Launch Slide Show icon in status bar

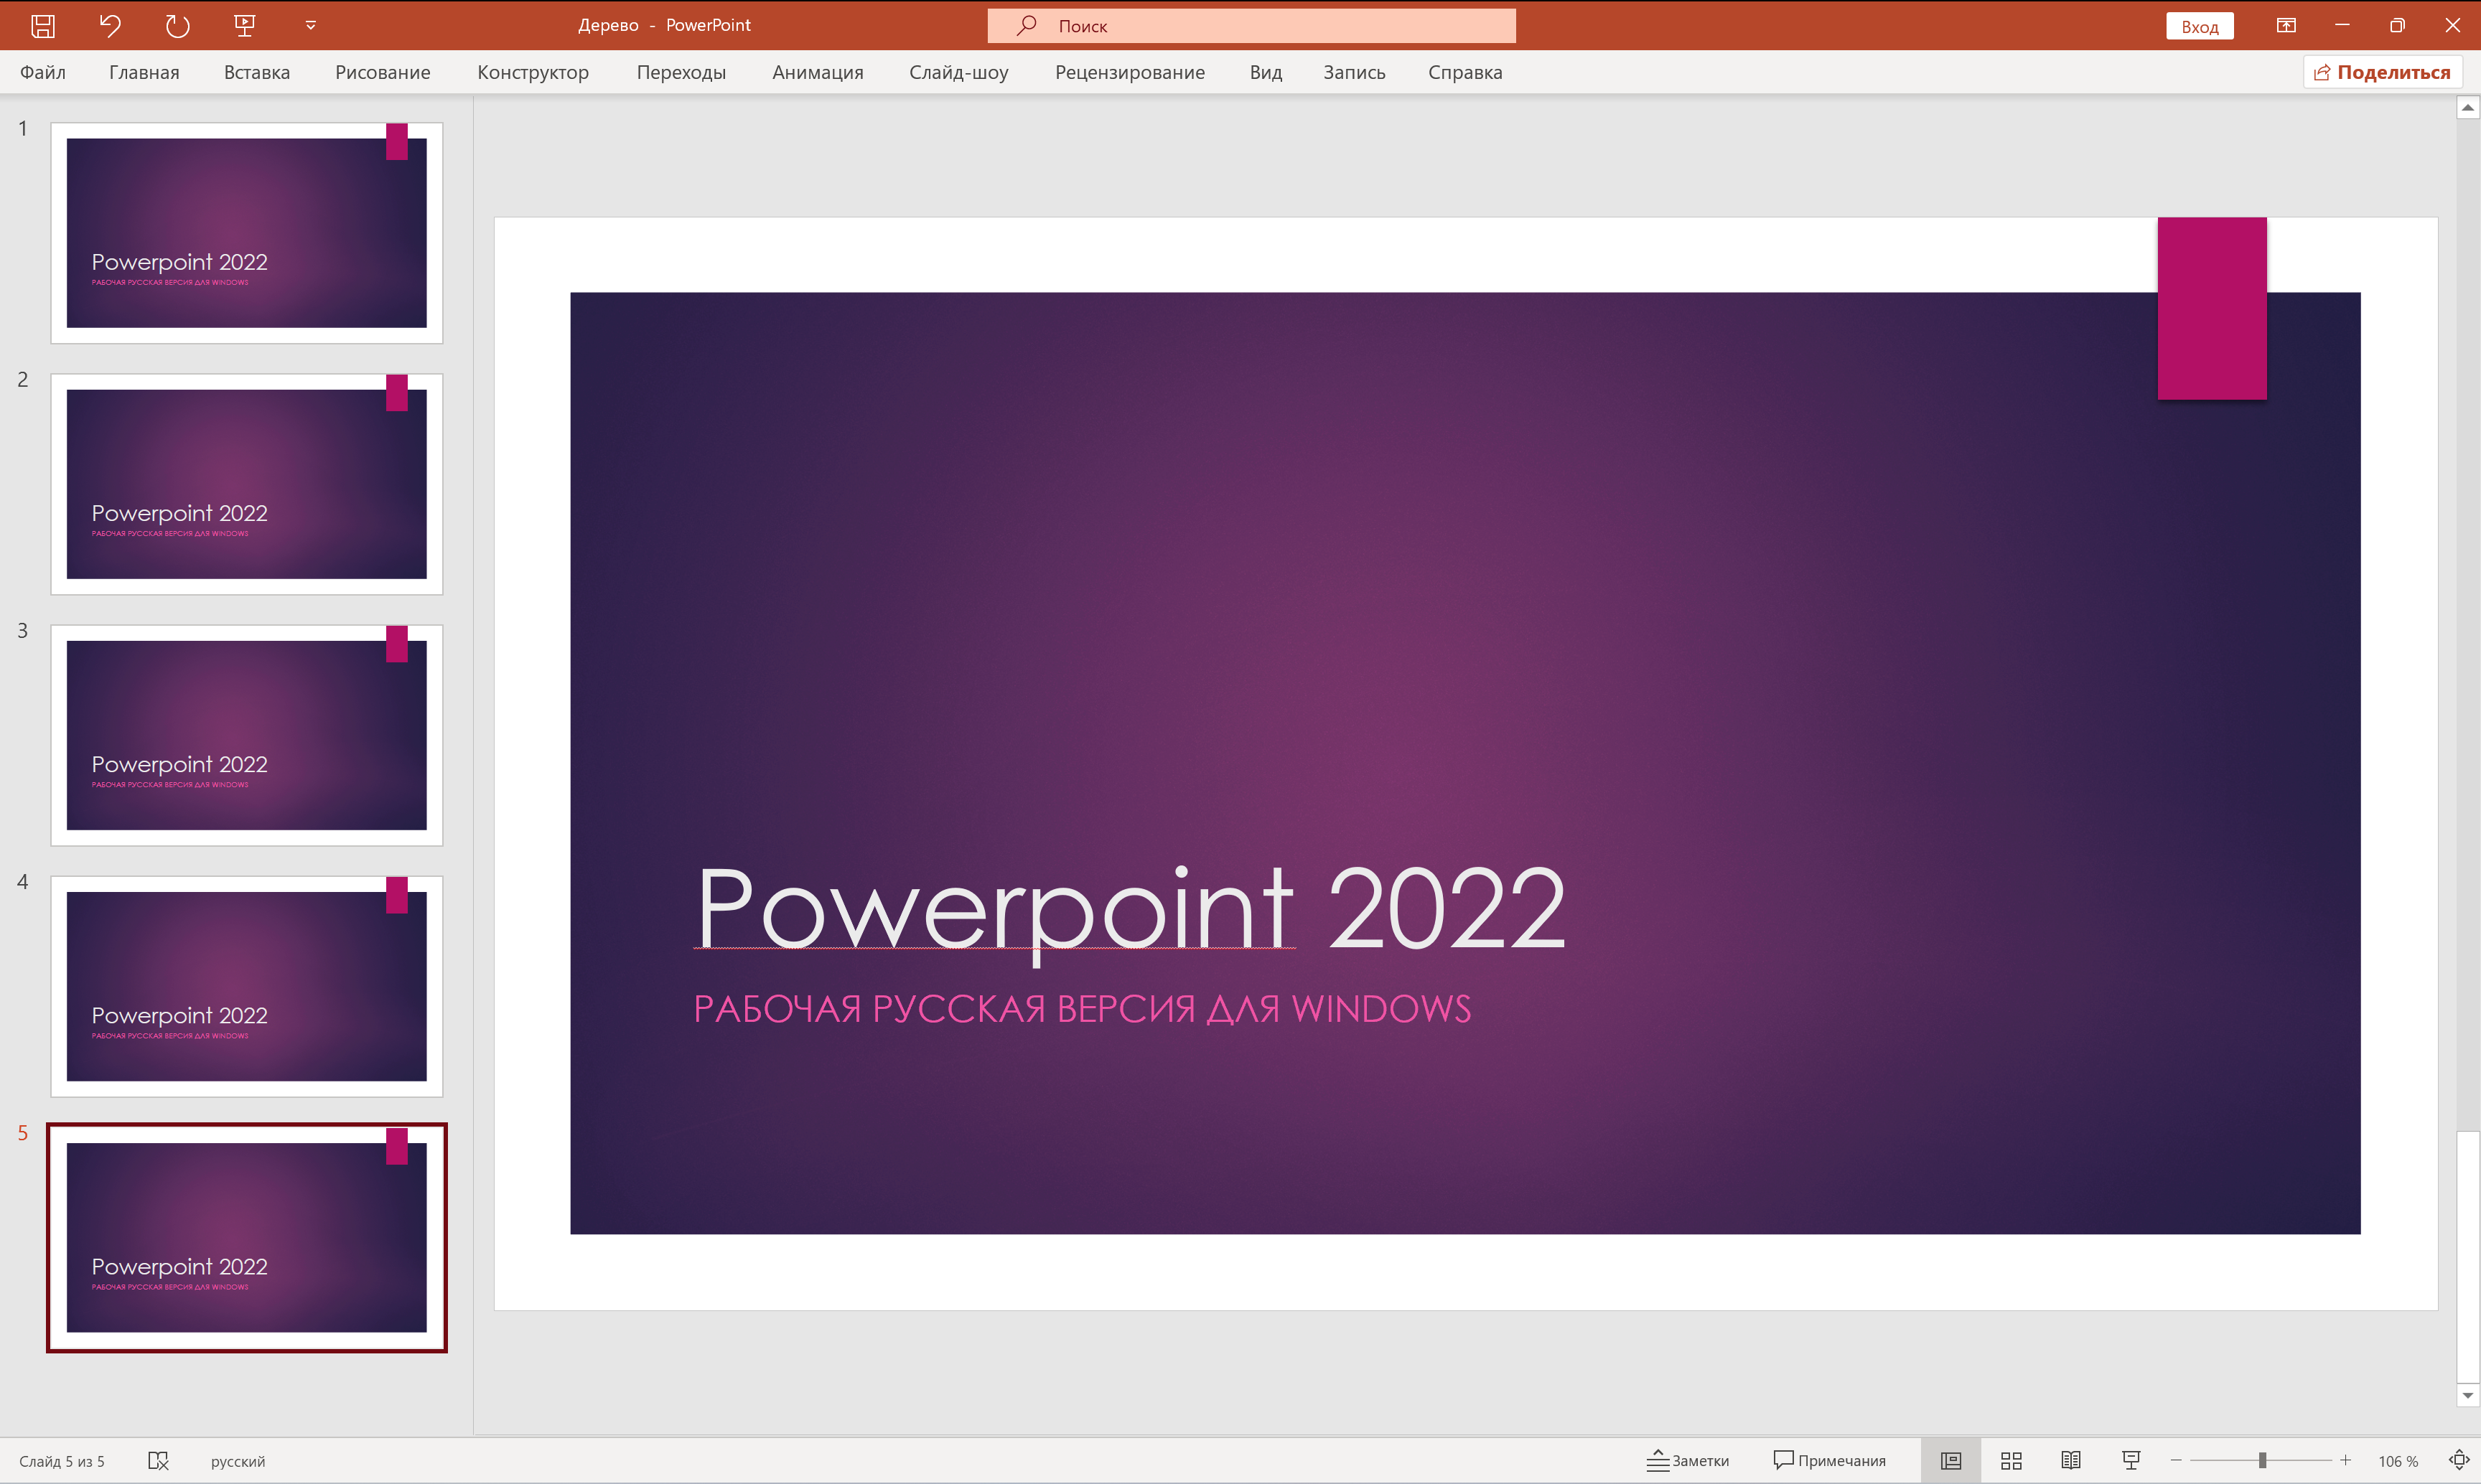point(2131,1461)
